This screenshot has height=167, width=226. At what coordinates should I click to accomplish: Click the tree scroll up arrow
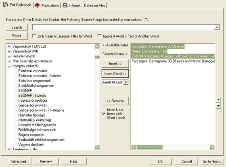pos(97,46)
